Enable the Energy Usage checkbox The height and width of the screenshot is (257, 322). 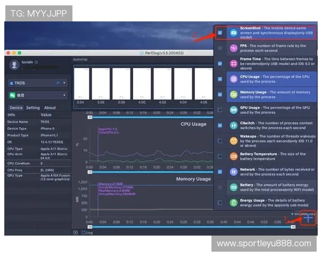220,203
